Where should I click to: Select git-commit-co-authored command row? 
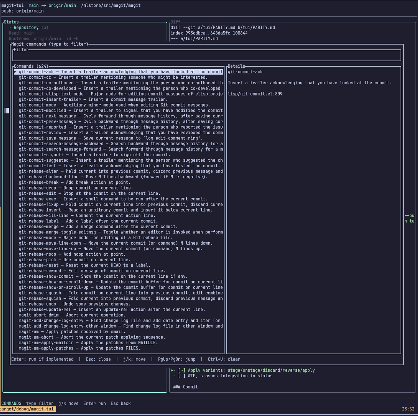click(118, 83)
